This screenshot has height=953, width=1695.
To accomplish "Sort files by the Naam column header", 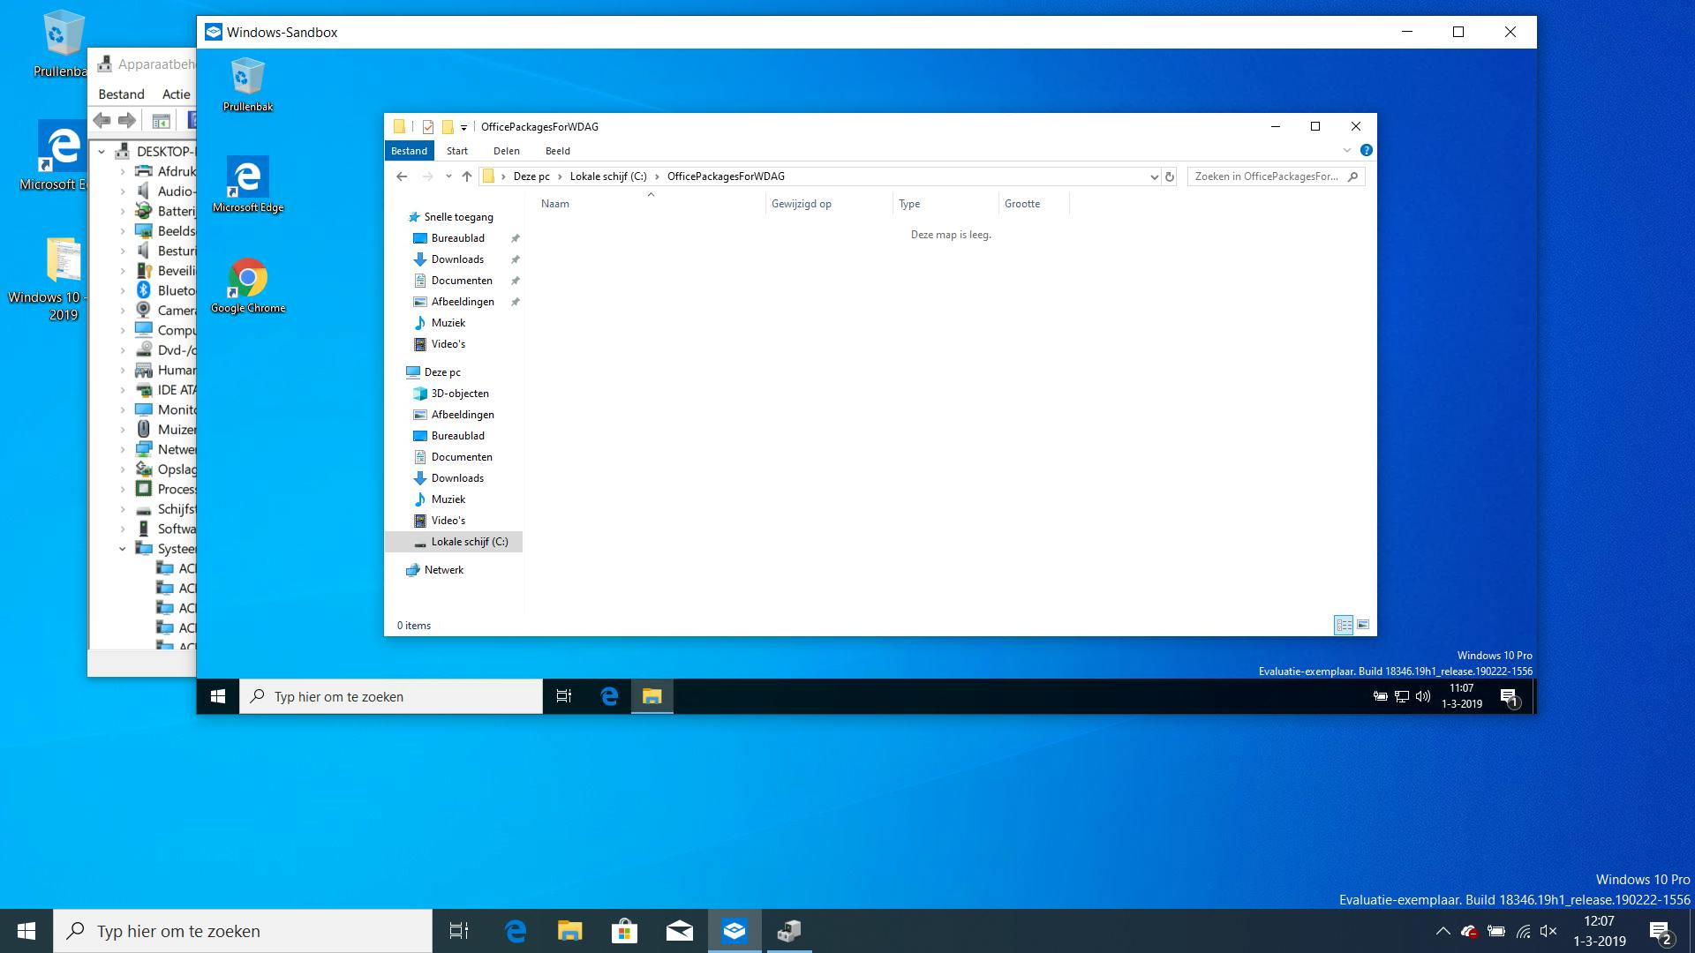I will tap(555, 204).
